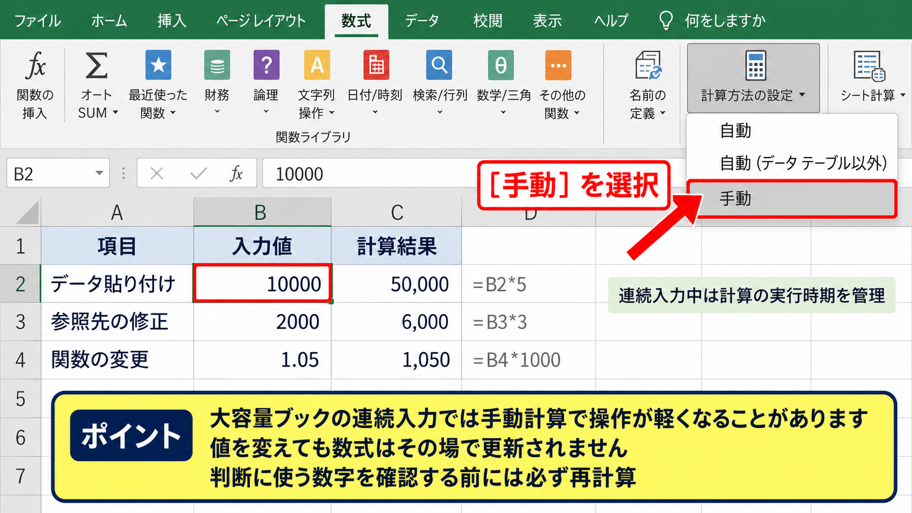
Task: Select column A header
Action: (117, 212)
